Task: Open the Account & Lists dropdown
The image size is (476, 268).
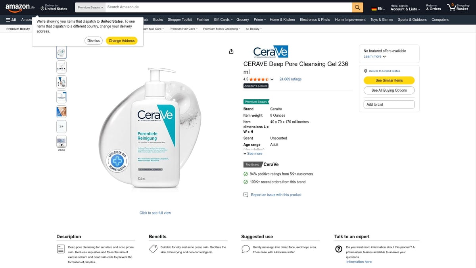Action: 405,7
